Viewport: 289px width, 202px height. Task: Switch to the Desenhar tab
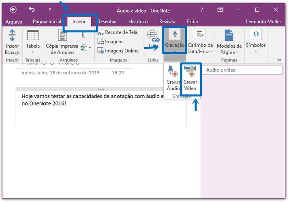[107, 21]
